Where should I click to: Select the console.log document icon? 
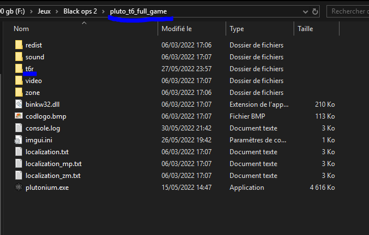19,128
